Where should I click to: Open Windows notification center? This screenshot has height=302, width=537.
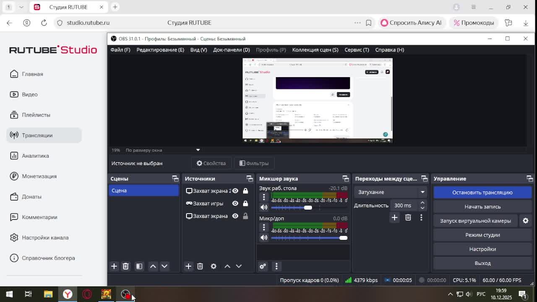523,294
